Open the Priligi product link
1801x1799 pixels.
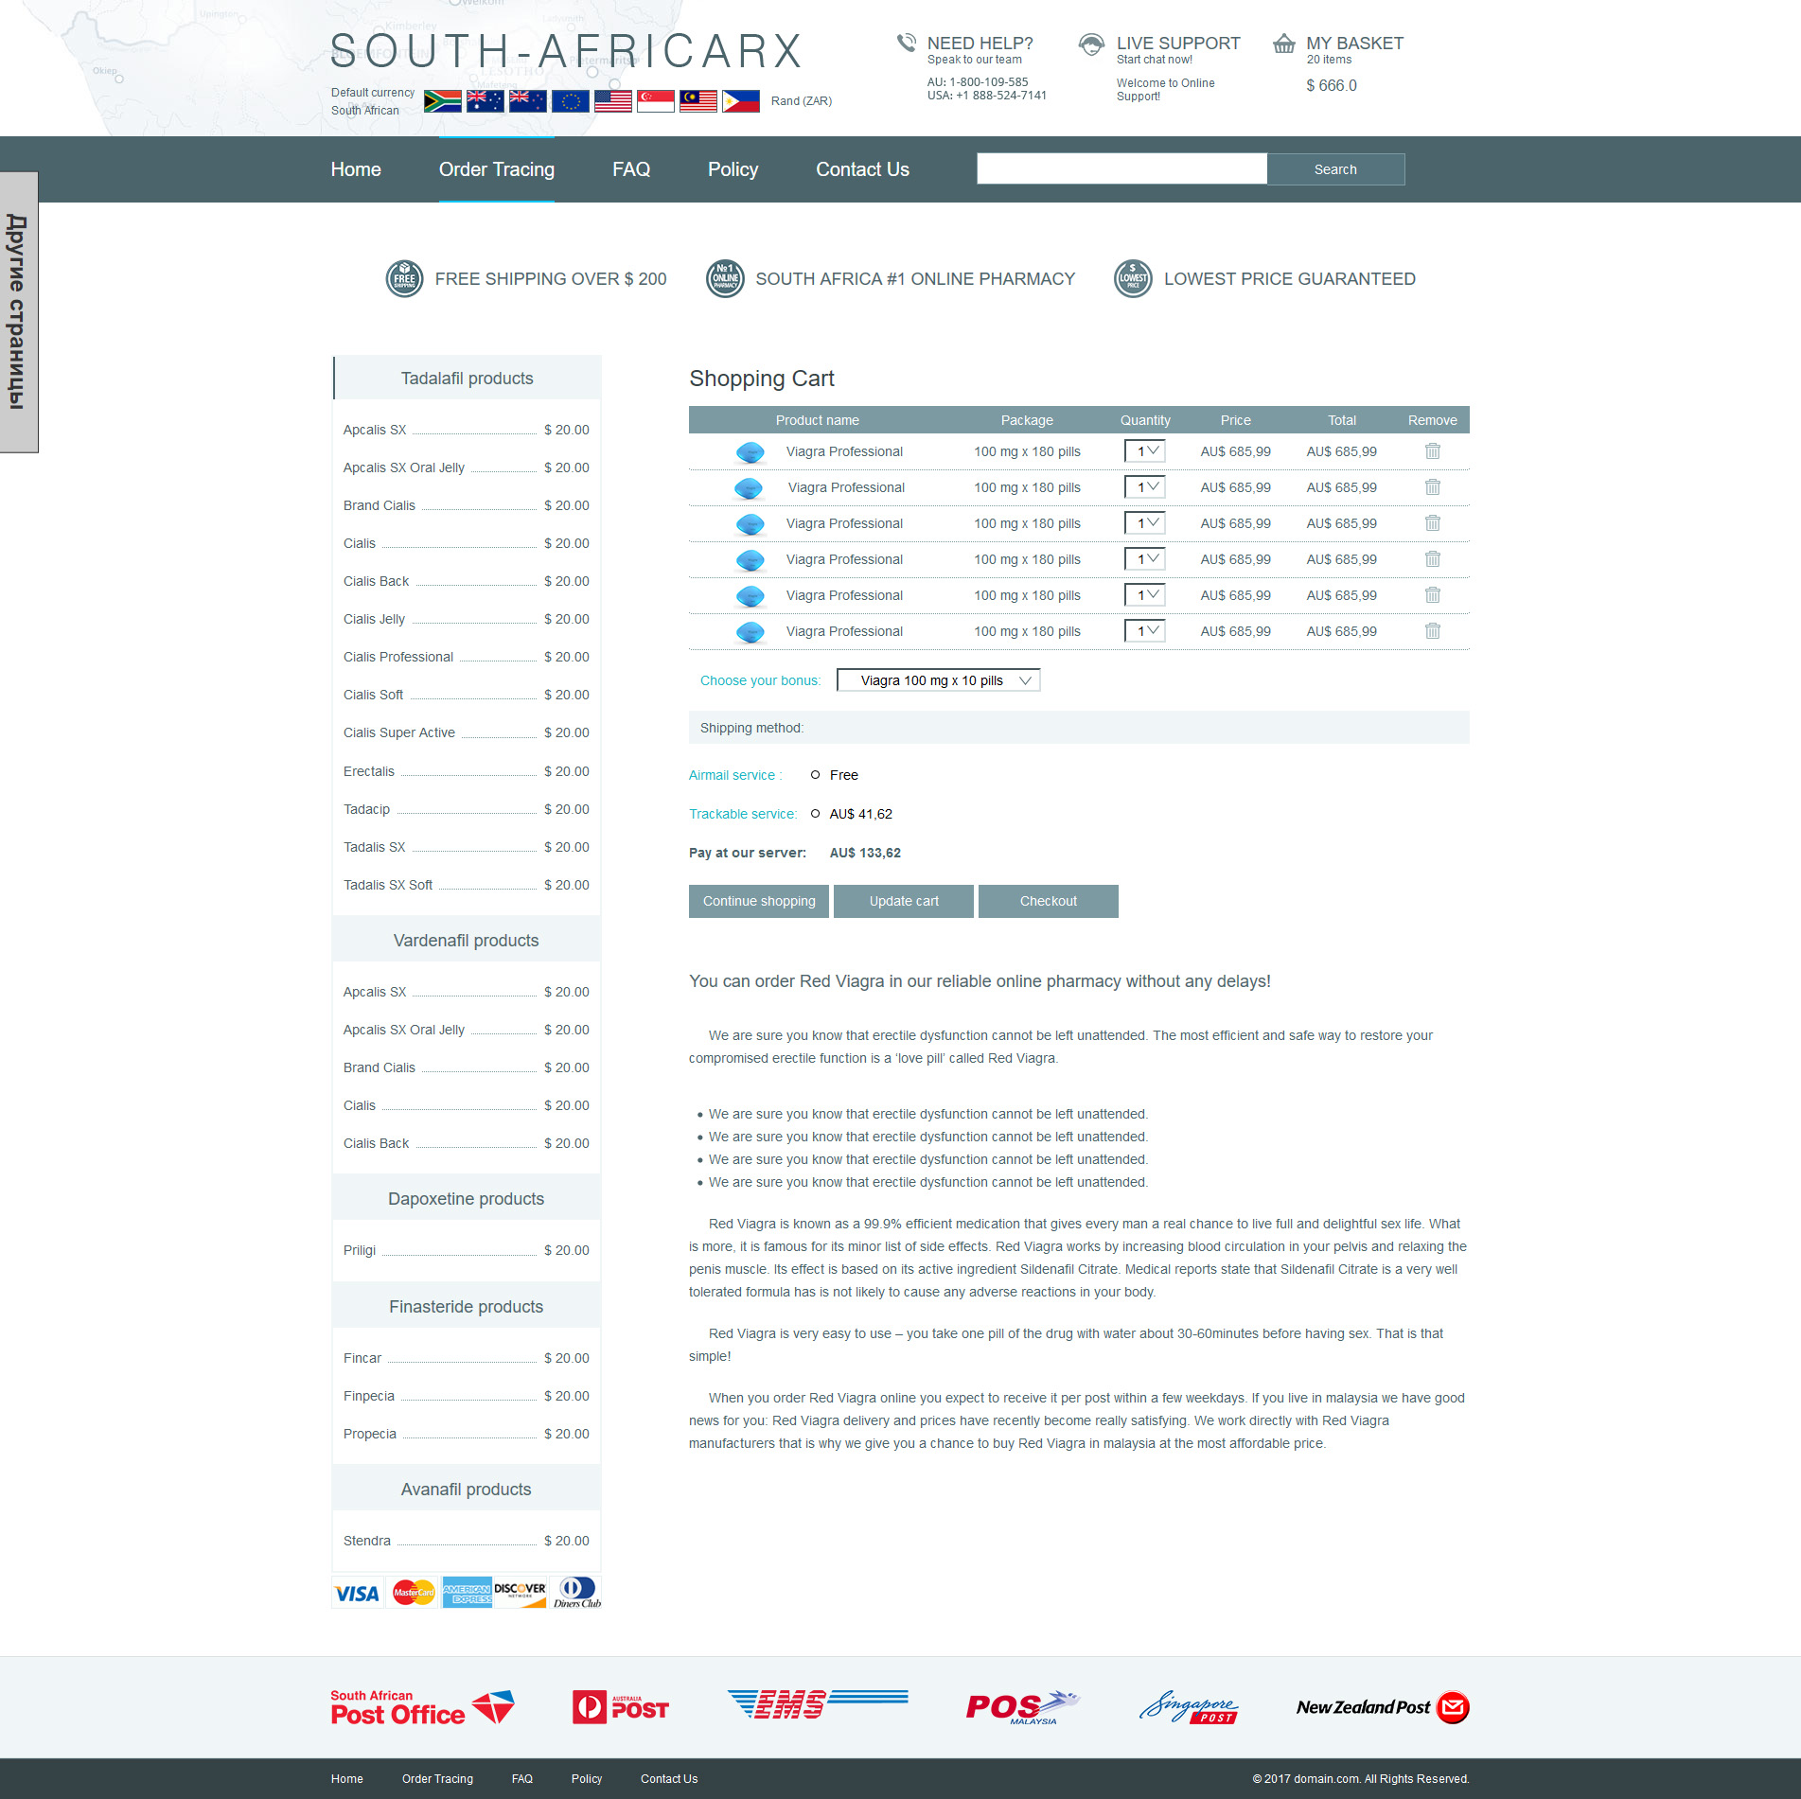pos(360,1250)
